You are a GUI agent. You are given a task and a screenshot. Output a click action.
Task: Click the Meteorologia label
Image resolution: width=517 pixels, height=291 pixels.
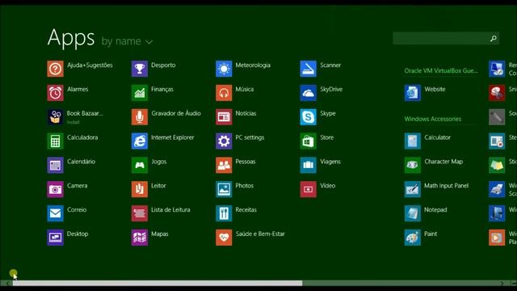[x=253, y=65]
